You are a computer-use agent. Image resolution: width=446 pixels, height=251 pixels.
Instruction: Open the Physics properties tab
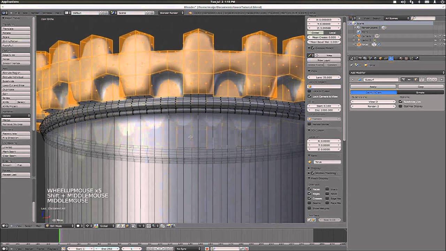[x=416, y=58]
